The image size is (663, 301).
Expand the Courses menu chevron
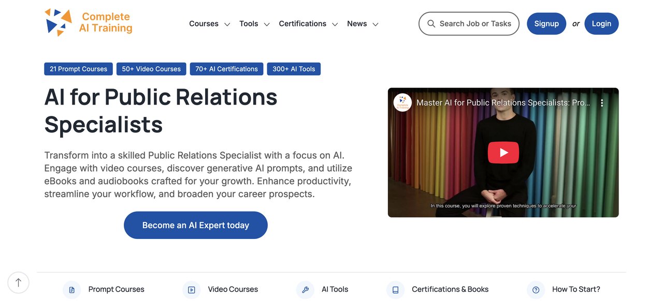click(x=227, y=24)
